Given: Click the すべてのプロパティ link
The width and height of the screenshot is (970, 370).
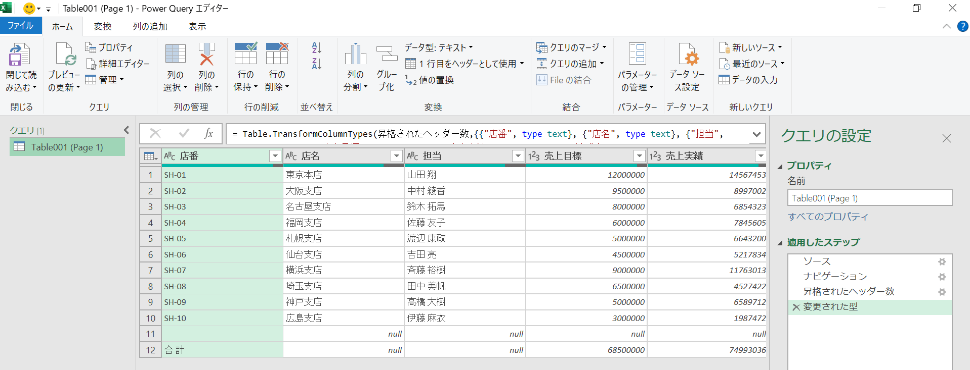Looking at the screenshot, I should click(x=828, y=217).
